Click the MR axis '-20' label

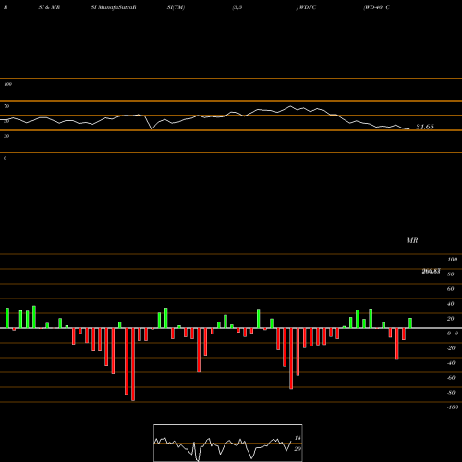451,348
